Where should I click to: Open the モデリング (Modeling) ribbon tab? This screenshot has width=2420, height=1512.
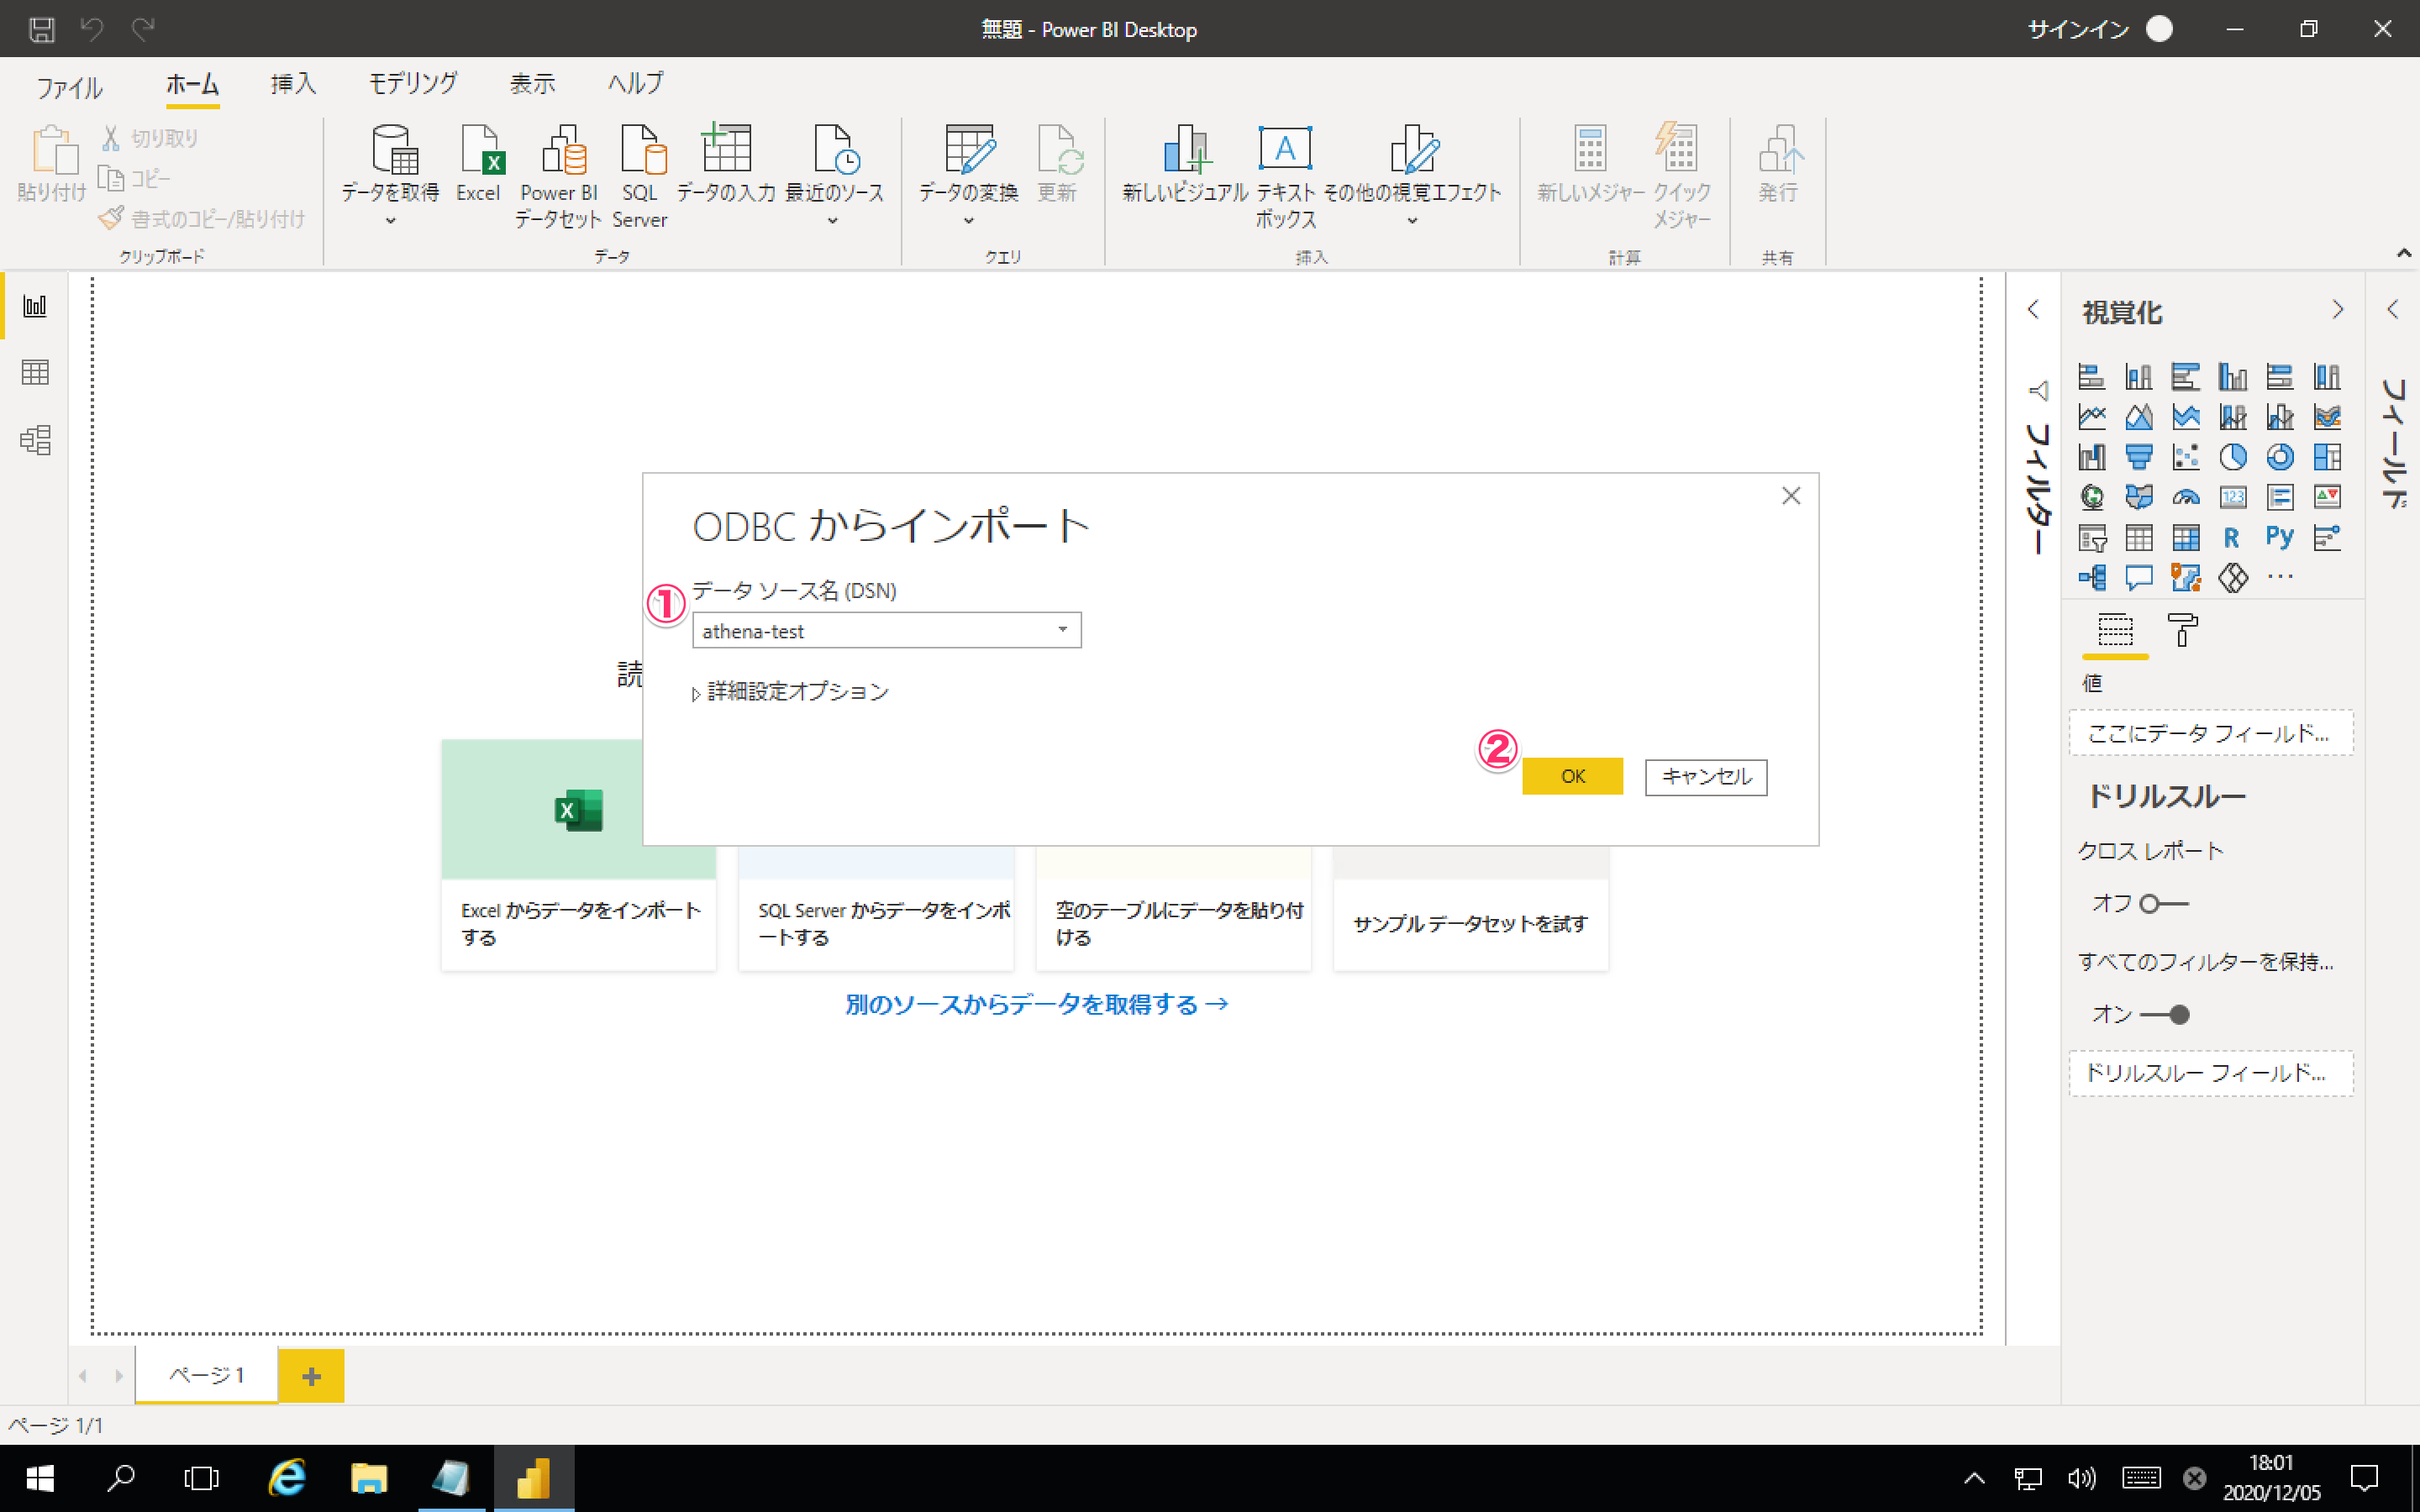pos(413,84)
